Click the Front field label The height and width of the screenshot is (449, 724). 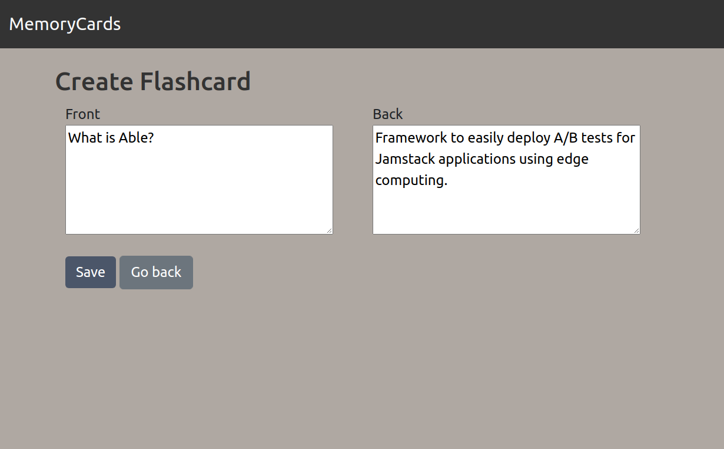[x=83, y=114]
